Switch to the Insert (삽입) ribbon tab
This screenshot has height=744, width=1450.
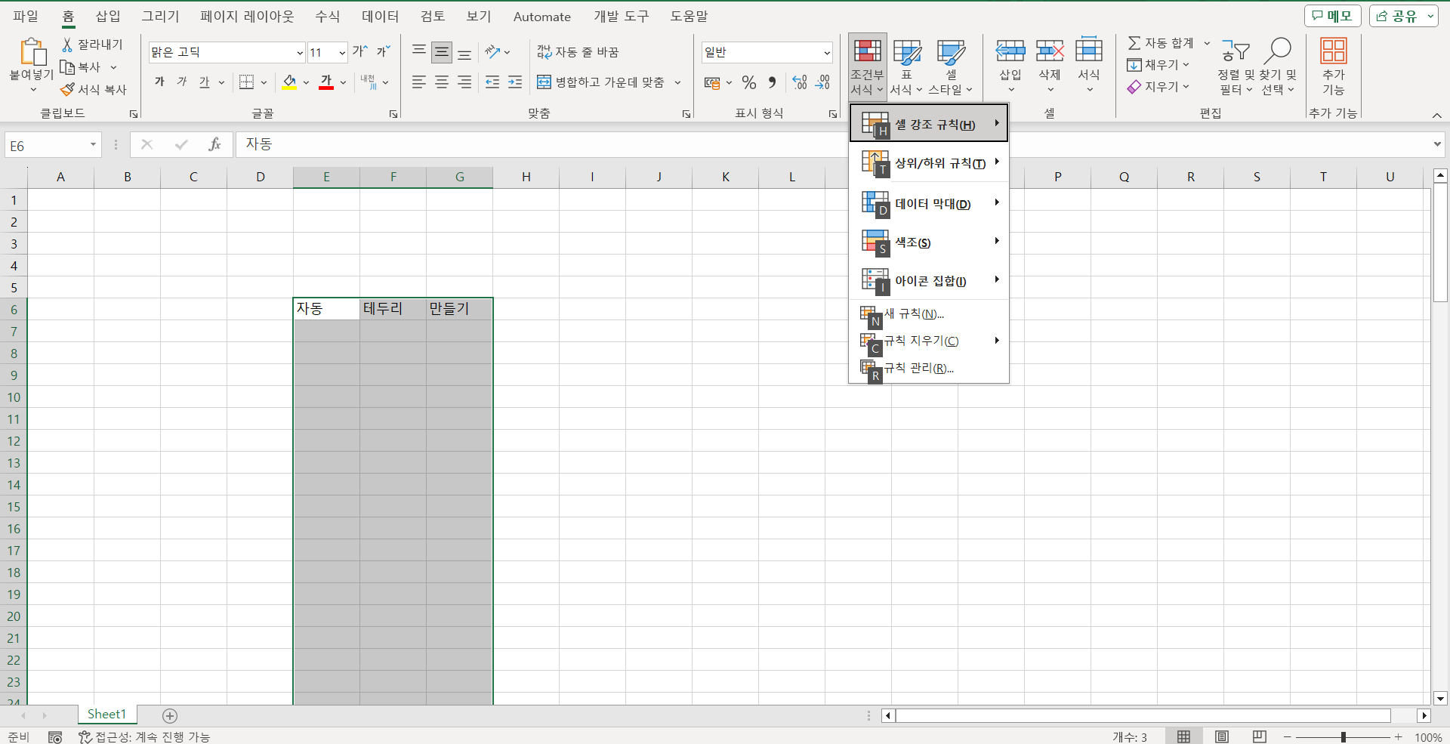(x=108, y=16)
